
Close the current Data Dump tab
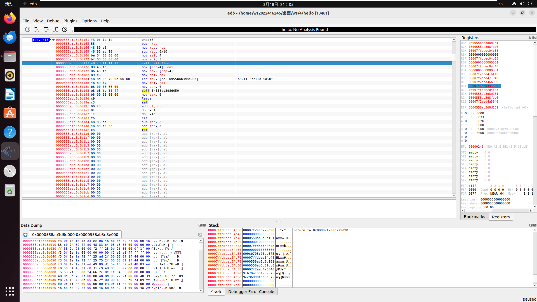pos(200,235)
